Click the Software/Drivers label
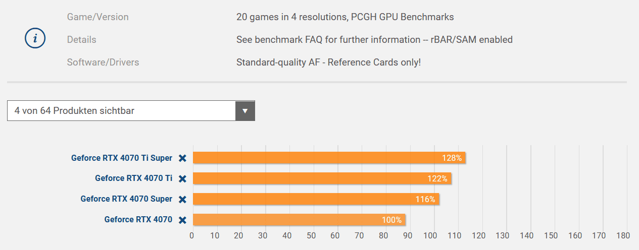The height and width of the screenshot is (250, 639). pyautogui.click(x=103, y=62)
